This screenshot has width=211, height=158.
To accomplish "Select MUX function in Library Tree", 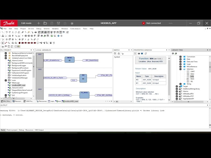I will tap(192, 79).
